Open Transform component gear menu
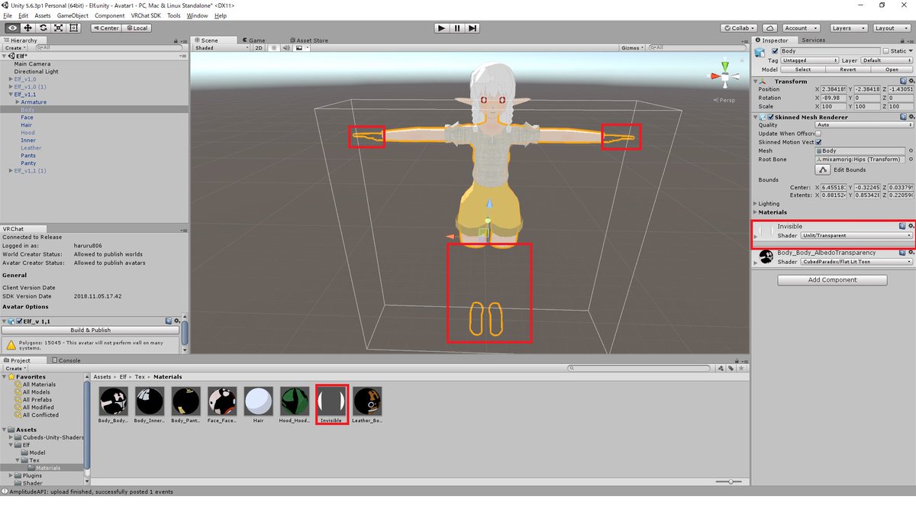Viewport: 916px width, 519px height. 911,81
